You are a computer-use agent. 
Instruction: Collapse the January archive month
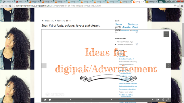tap(118, 56)
